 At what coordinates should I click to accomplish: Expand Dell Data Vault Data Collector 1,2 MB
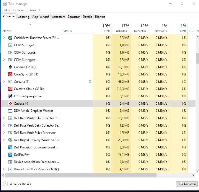click(x=4, y=125)
